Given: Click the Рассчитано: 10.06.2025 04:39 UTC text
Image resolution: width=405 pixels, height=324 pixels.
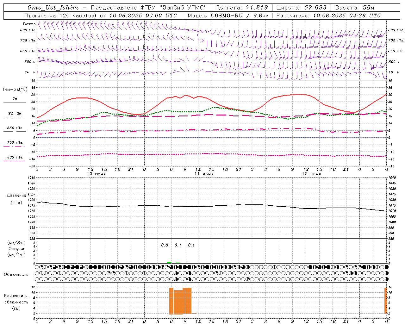Looking at the screenshot, I should pos(328,16).
